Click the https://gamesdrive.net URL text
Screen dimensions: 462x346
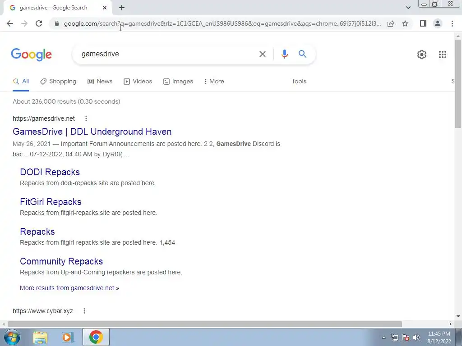point(44,118)
